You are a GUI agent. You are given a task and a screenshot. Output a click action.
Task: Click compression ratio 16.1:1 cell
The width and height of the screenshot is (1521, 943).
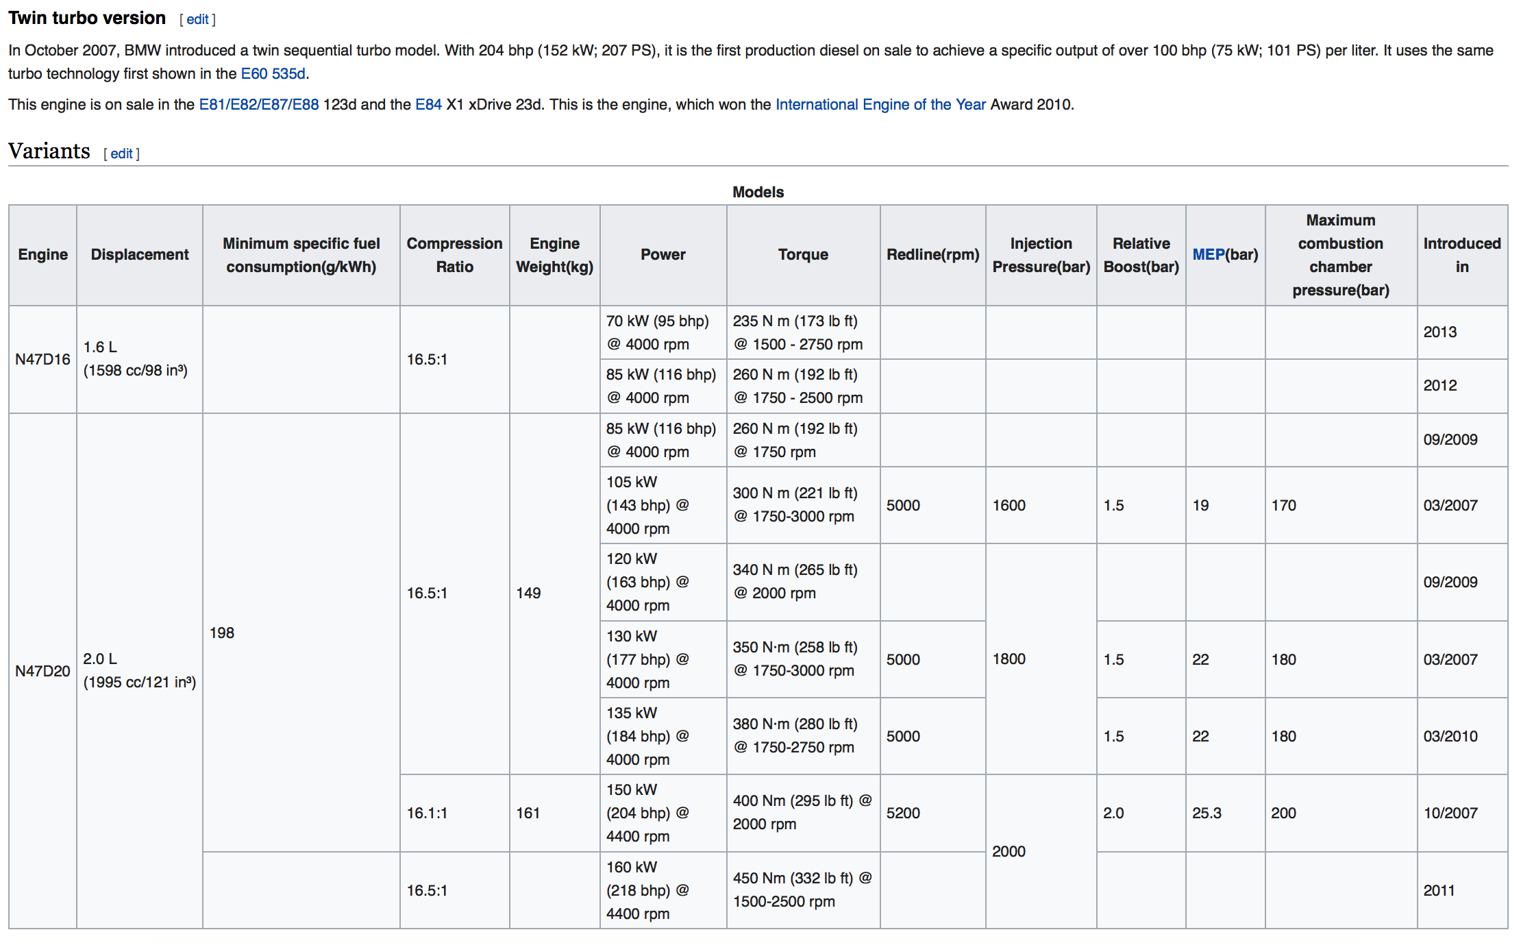coord(455,813)
